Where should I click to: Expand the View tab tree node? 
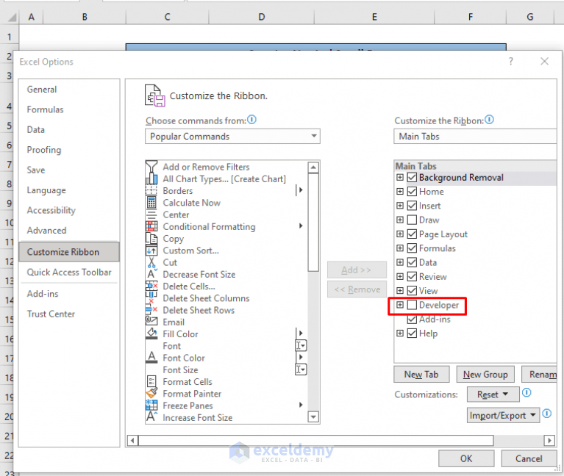(x=399, y=291)
